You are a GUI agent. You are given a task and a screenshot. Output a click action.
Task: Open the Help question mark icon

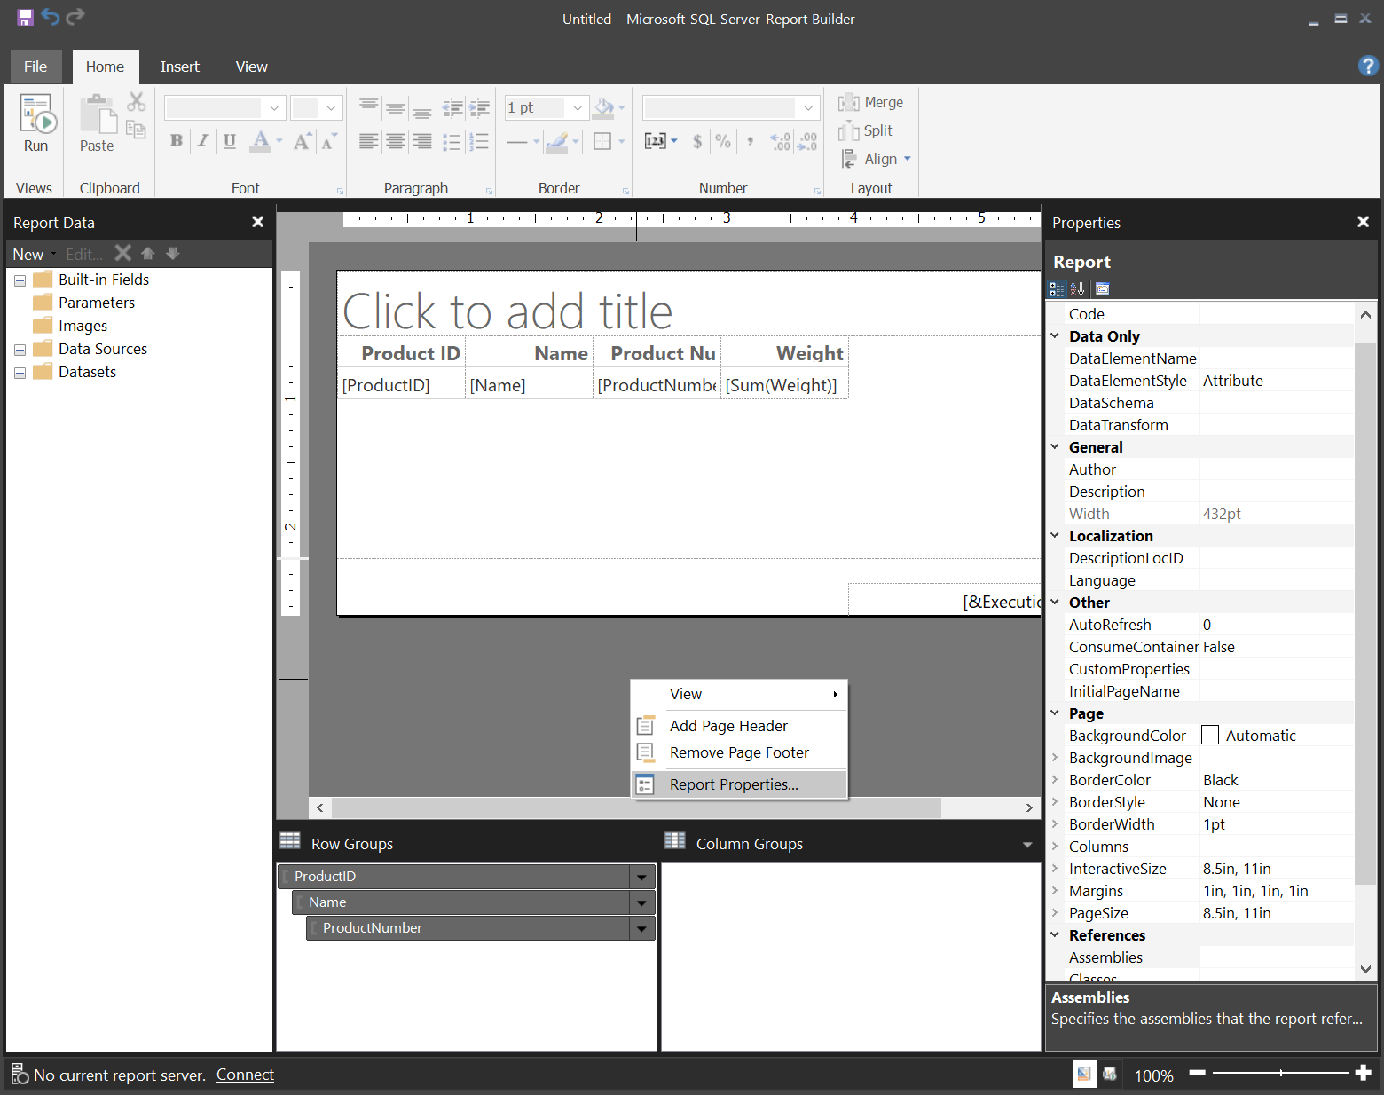(1368, 65)
